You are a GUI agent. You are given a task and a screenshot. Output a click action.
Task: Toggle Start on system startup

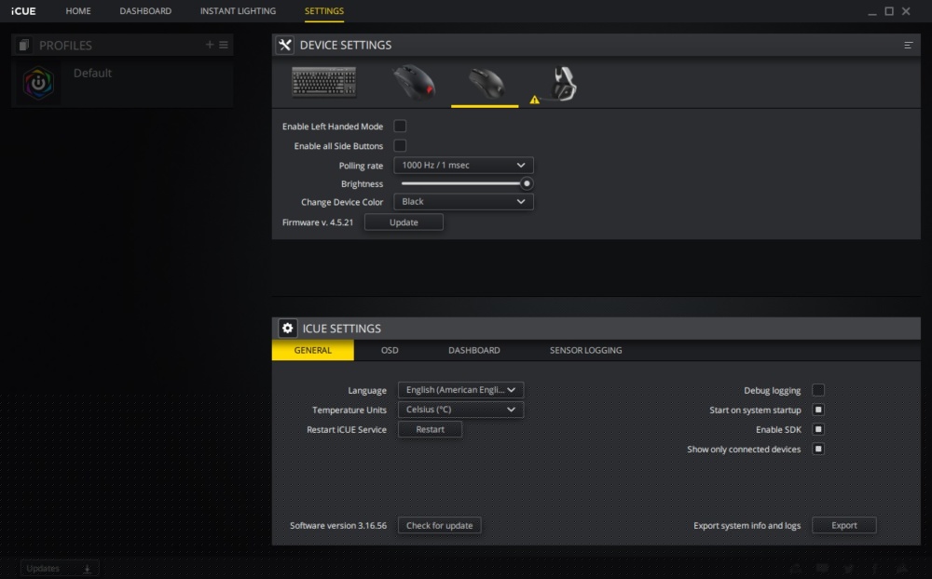click(x=818, y=410)
